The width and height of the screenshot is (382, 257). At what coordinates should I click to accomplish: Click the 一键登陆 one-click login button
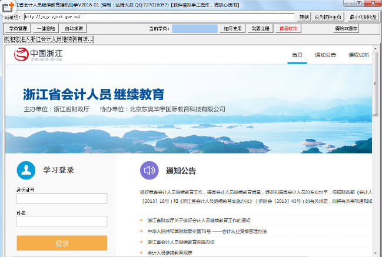pos(46,28)
